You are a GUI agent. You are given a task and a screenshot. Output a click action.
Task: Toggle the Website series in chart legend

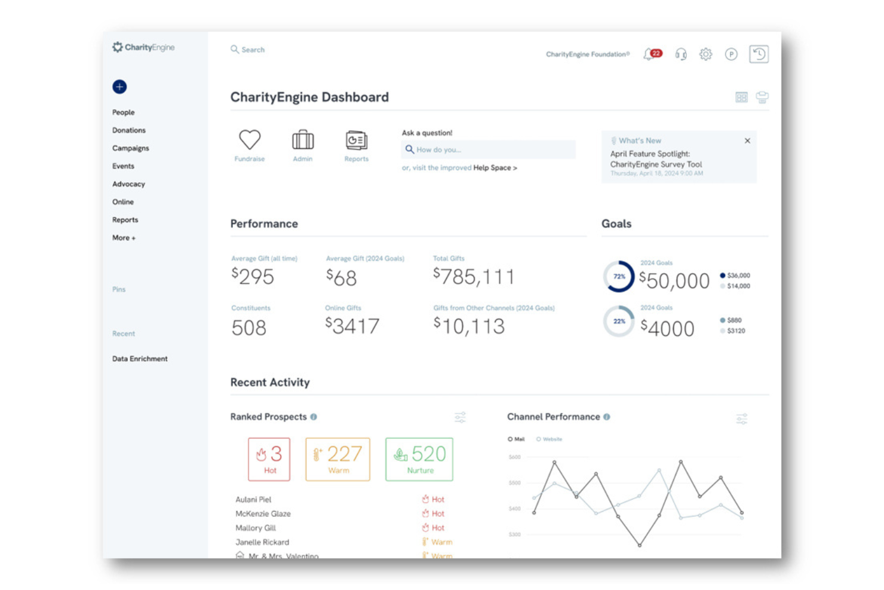(x=549, y=439)
